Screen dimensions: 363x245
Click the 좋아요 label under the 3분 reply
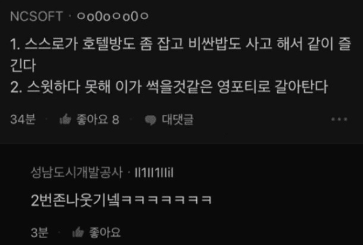point(105,233)
